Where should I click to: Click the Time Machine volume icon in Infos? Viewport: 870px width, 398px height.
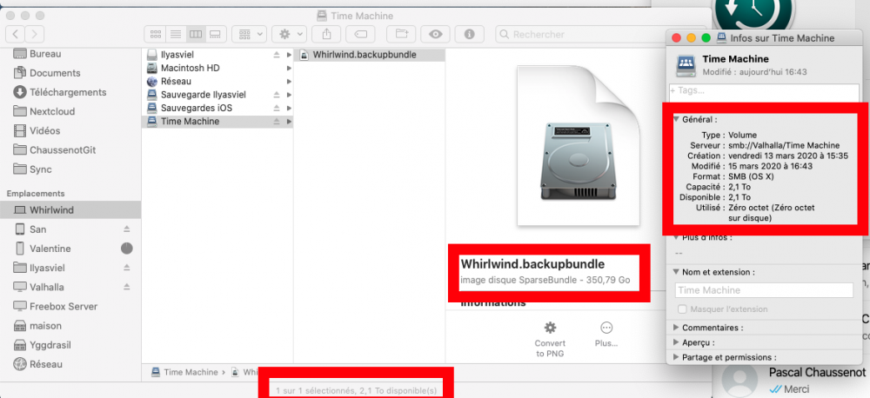tap(686, 65)
